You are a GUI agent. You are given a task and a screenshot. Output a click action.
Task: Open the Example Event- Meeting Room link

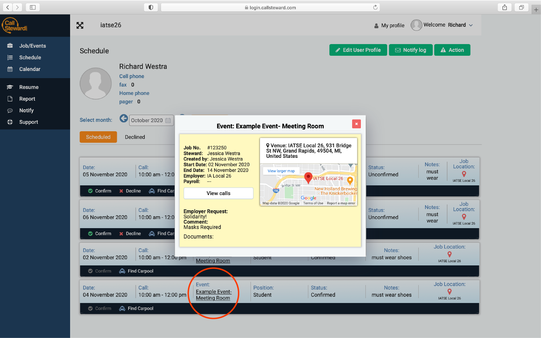point(213,295)
